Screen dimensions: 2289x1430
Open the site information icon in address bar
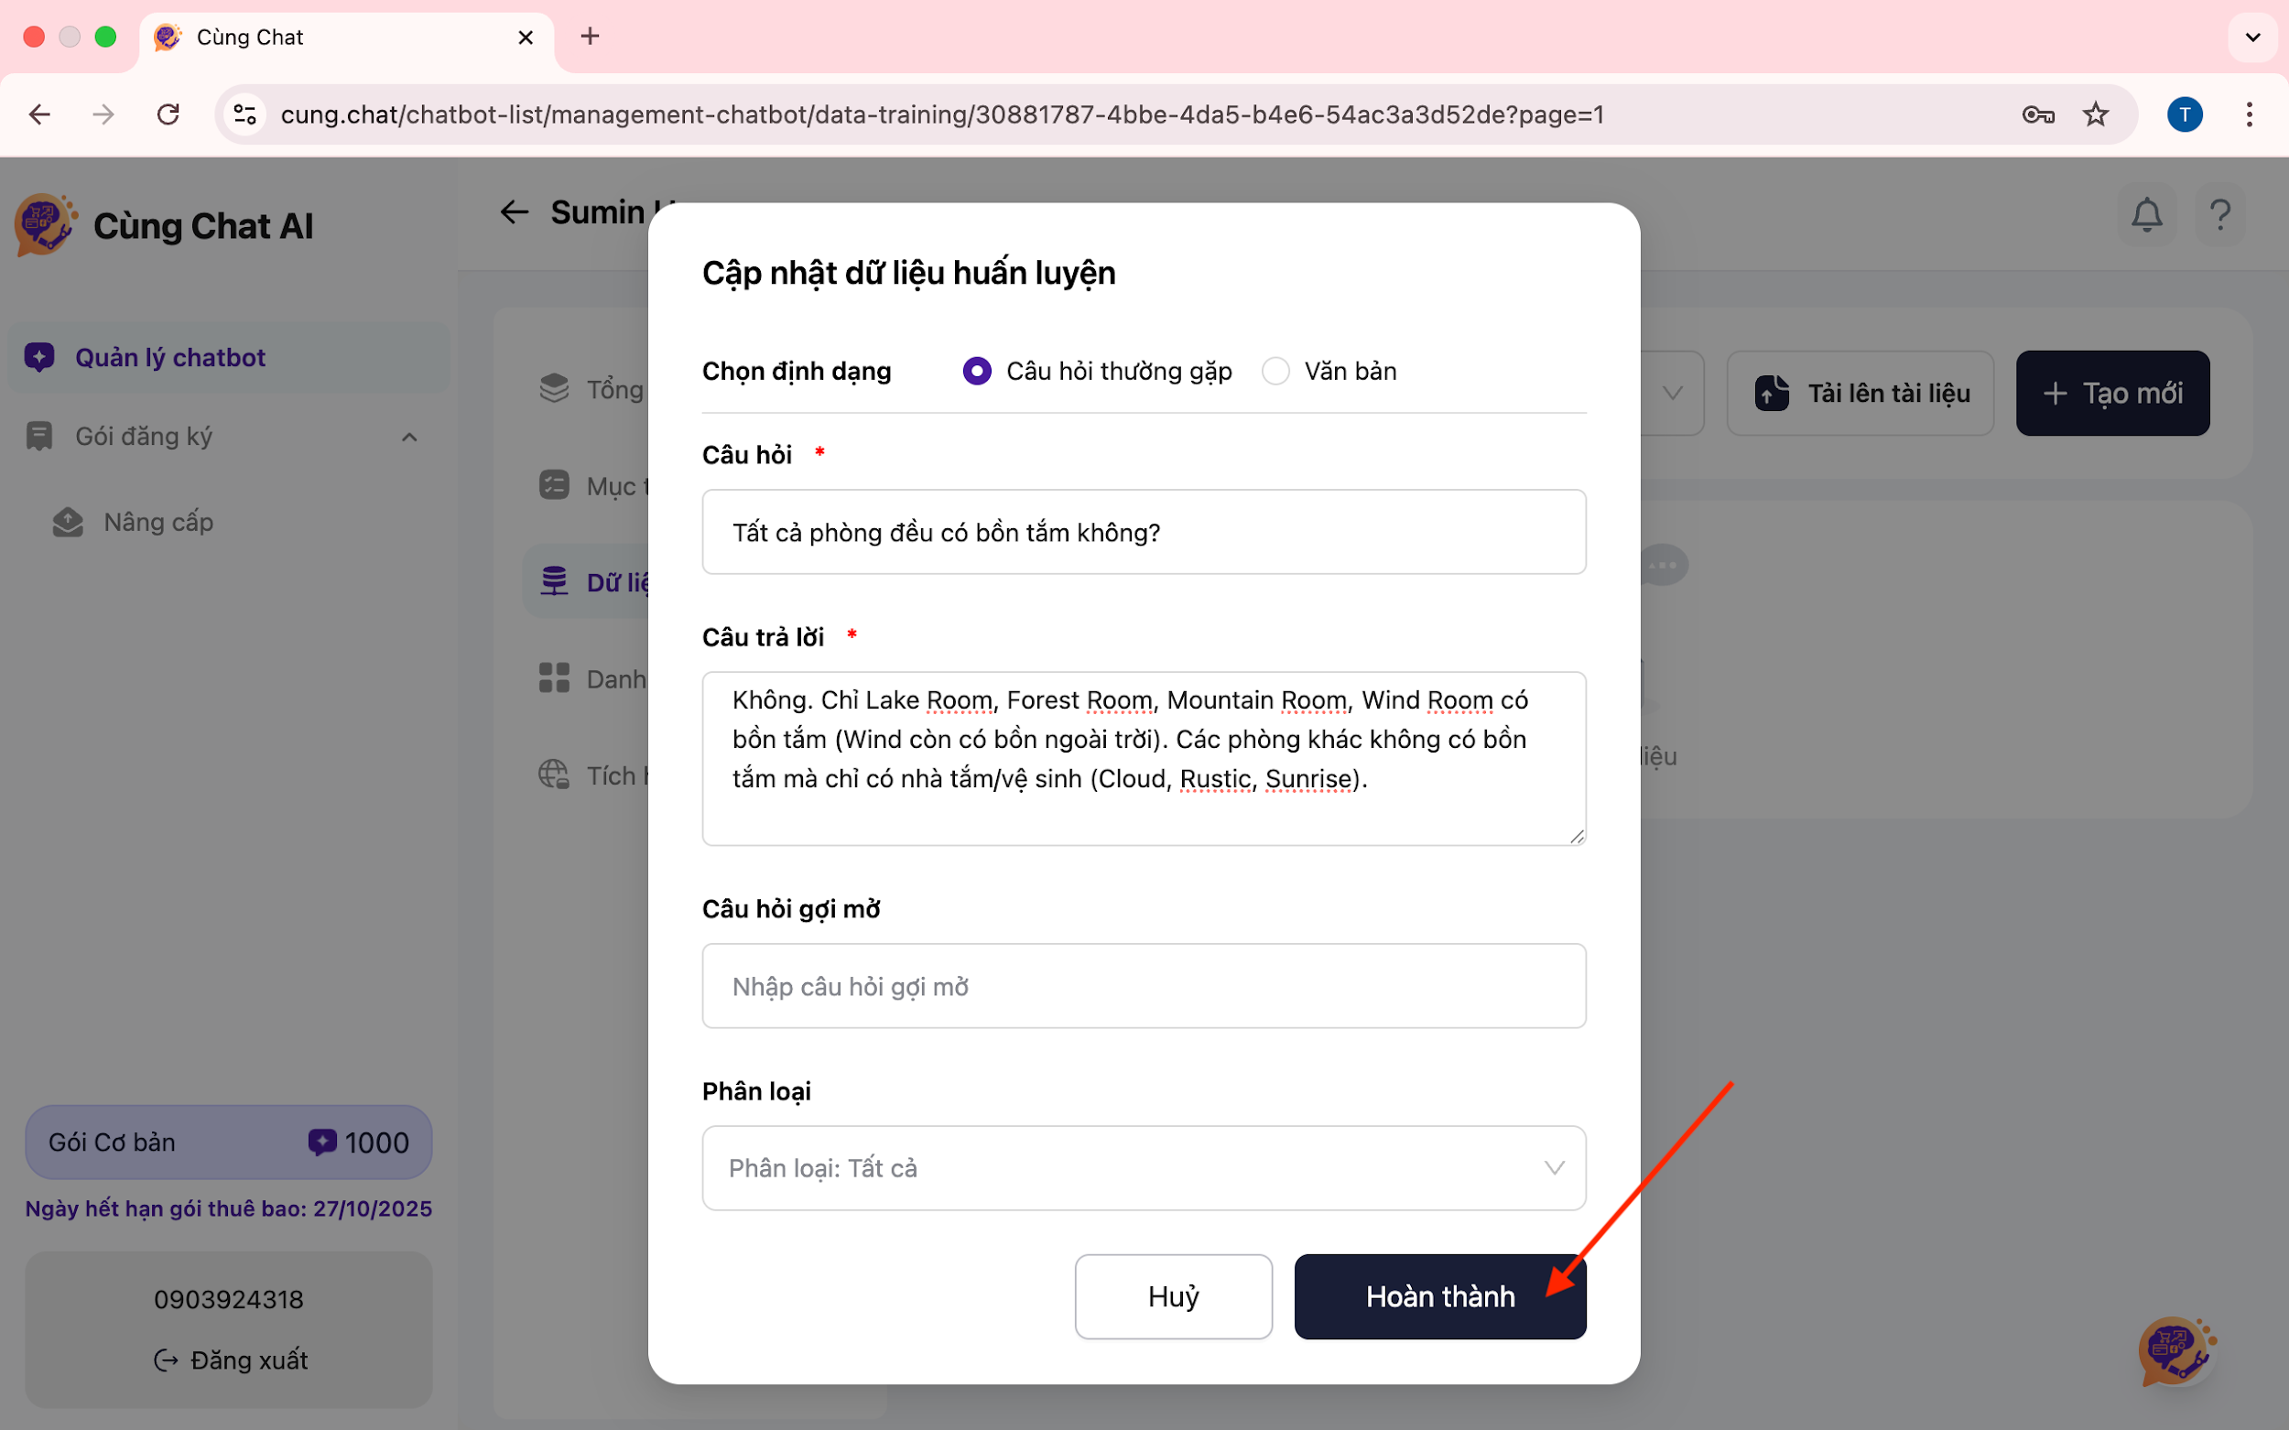245,114
